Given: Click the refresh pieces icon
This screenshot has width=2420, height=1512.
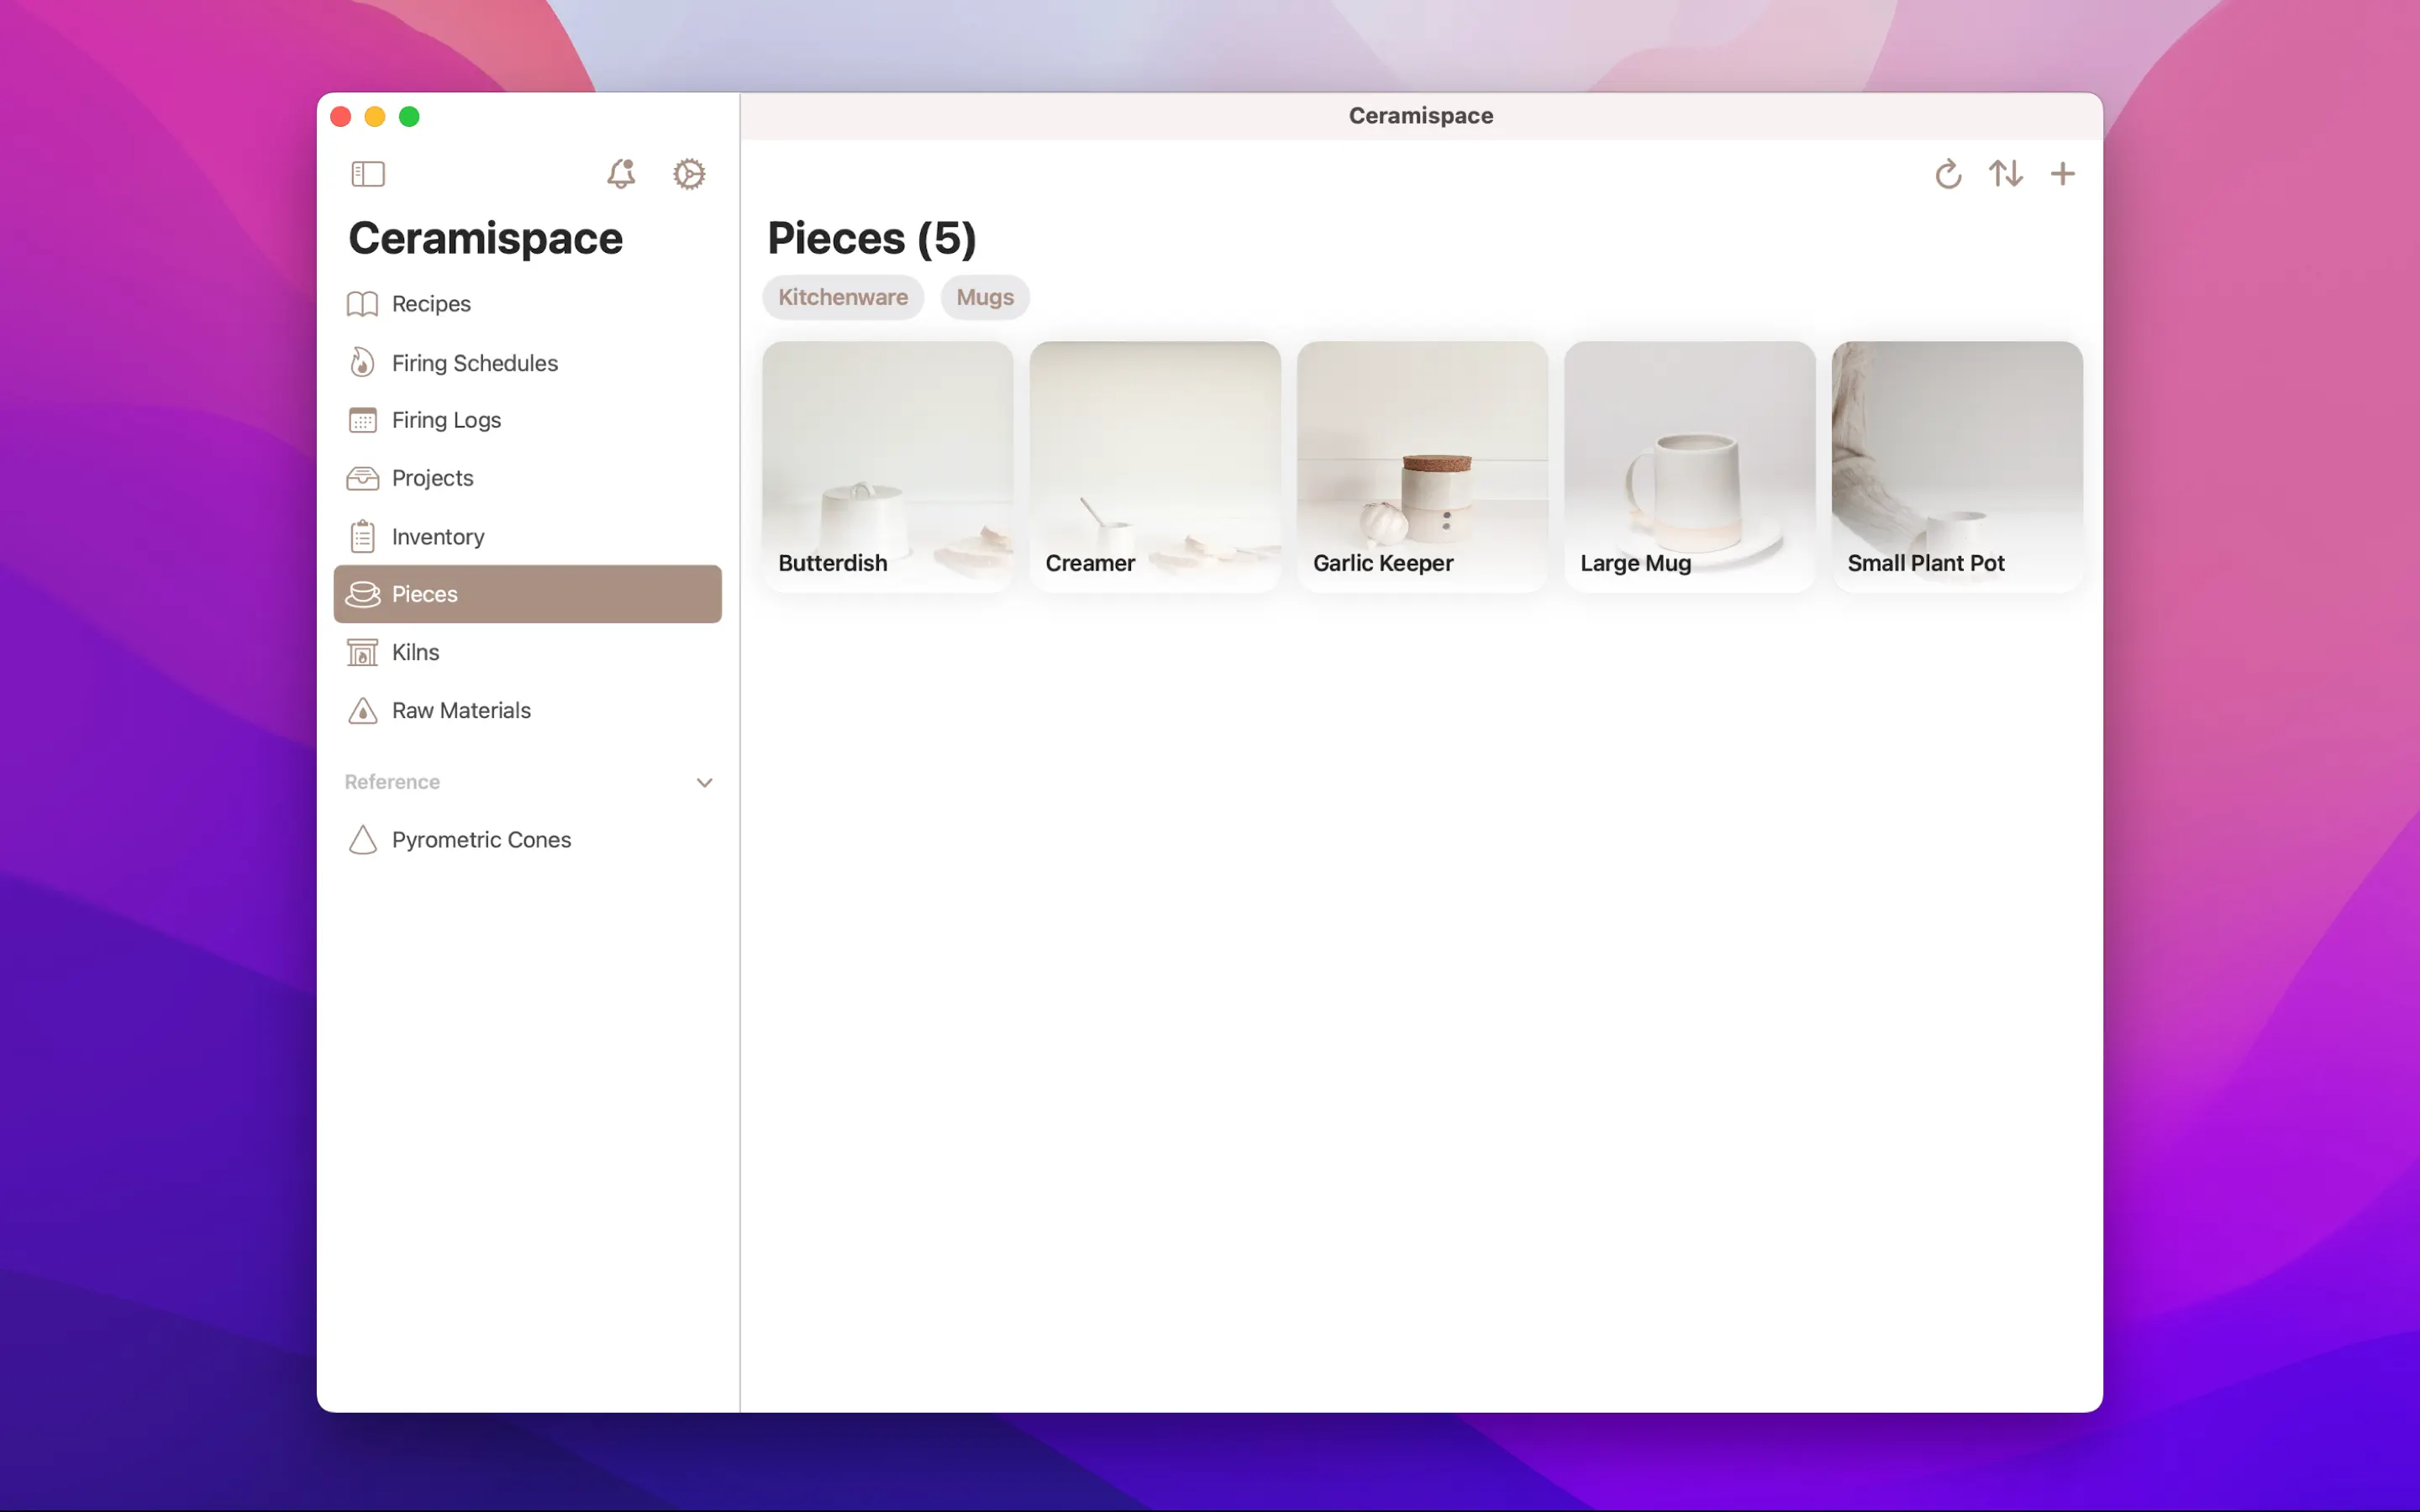Looking at the screenshot, I should coord(1947,174).
